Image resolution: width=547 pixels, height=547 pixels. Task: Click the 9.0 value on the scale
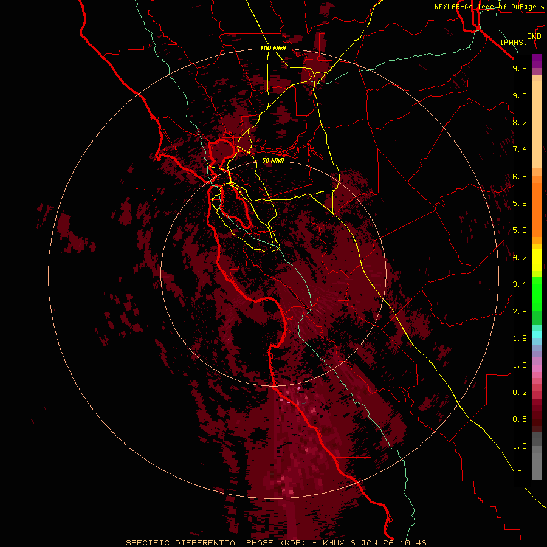tap(520, 95)
